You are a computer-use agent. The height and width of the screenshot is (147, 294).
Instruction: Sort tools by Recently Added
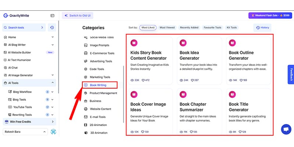click(189, 28)
